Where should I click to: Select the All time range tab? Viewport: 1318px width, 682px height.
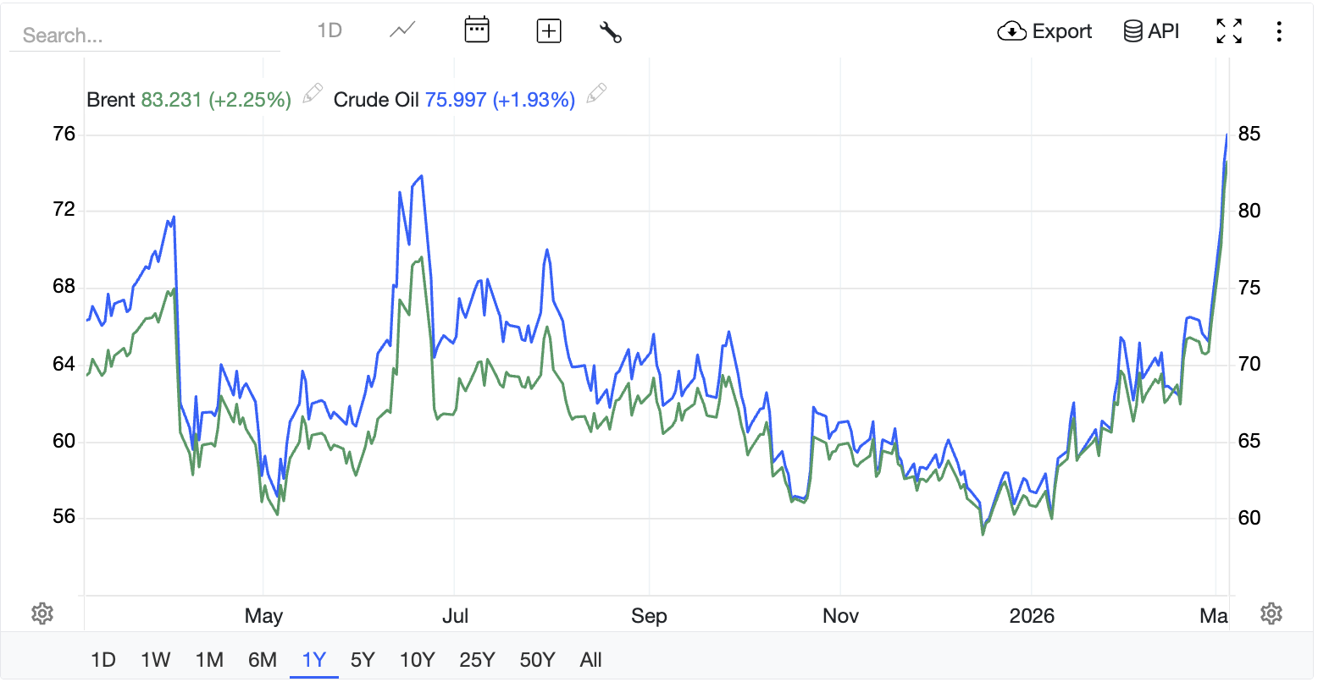pos(590,660)
